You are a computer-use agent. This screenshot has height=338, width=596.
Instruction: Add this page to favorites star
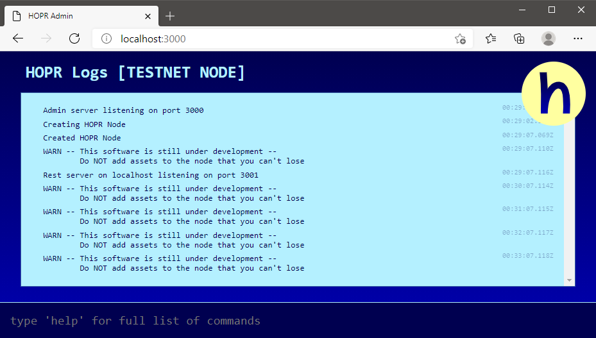[x=460, y=38]
